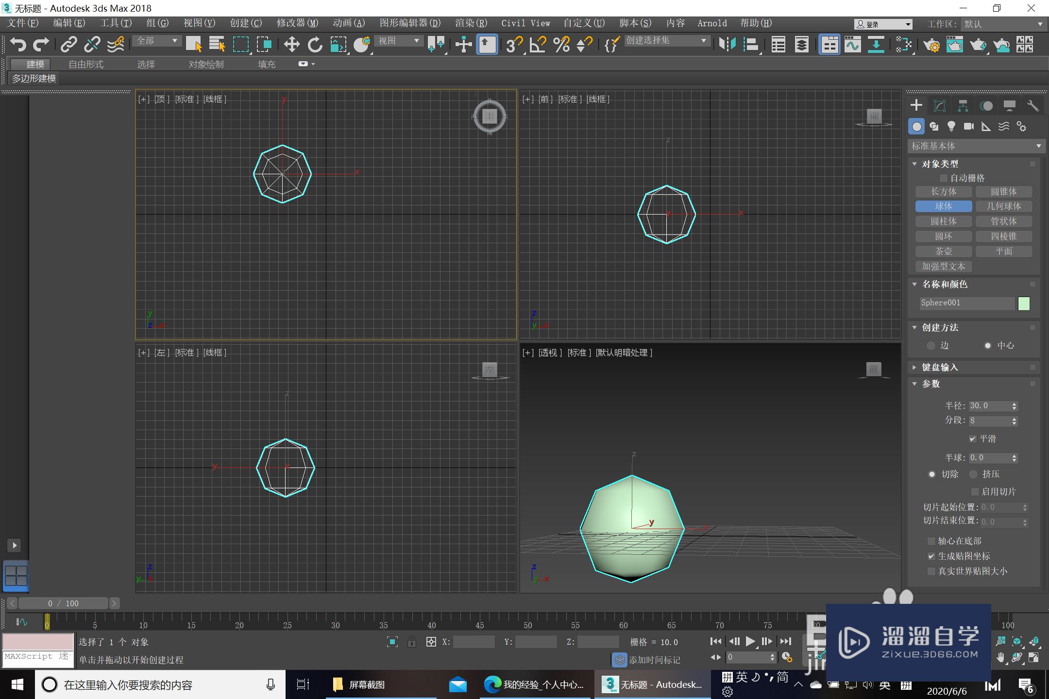Select the Link tool chain icon
Viewport: 1049px width, 699px height.
tap(68, 45)
